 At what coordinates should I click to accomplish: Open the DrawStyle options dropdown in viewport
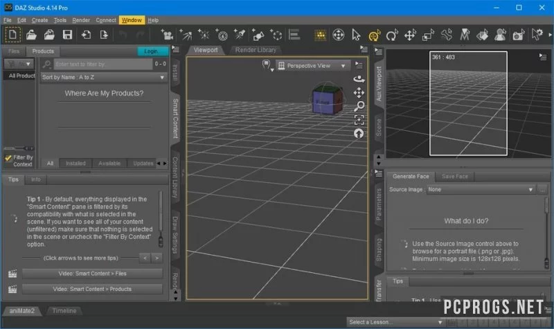[x=267, y=65]
